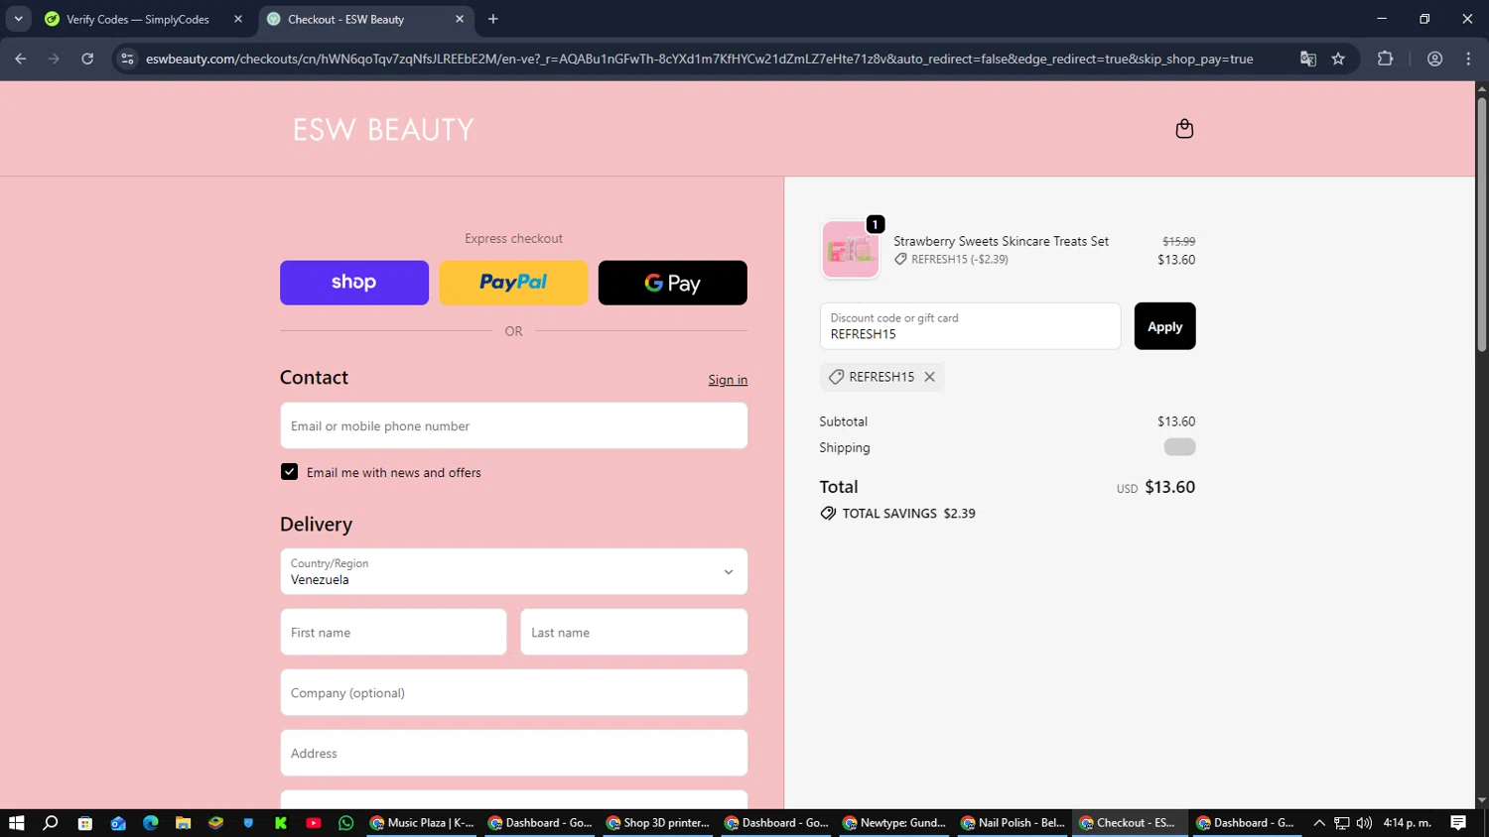This screenshot has height=837, width=1489.
Task: Switch to Music Plaza Chrome window
Action: [422, 823]
